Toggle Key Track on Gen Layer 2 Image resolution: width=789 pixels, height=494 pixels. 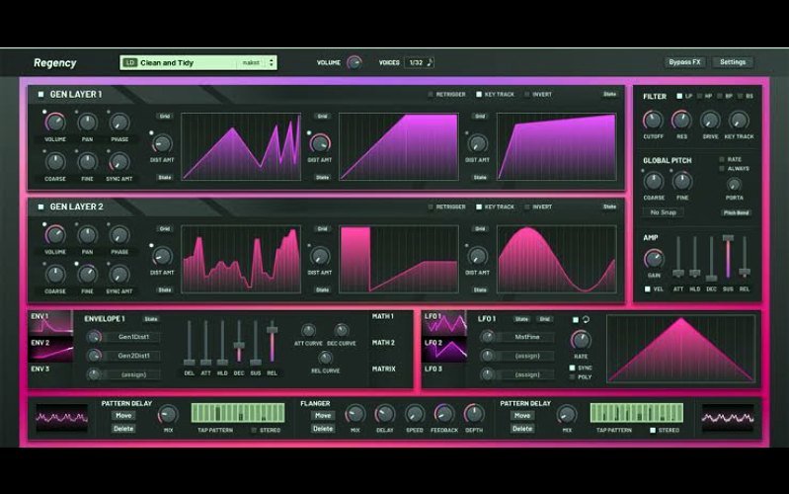(479, 206)
